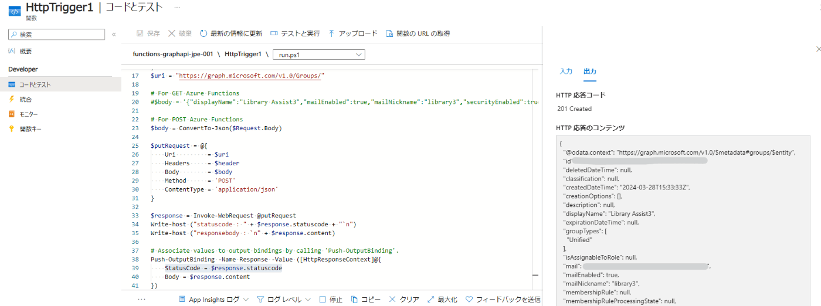Click the モニター orange icon

[x=12, y=114]
